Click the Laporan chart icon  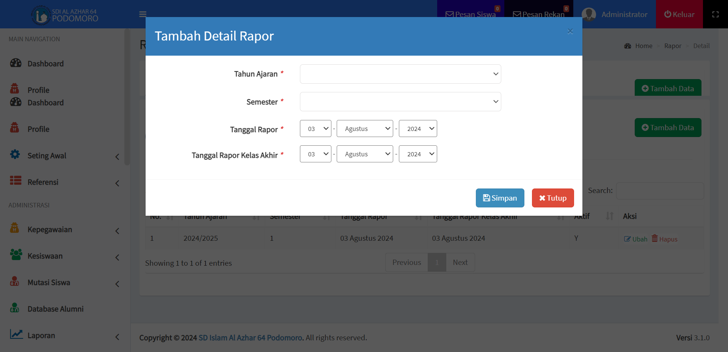point(16,334)
